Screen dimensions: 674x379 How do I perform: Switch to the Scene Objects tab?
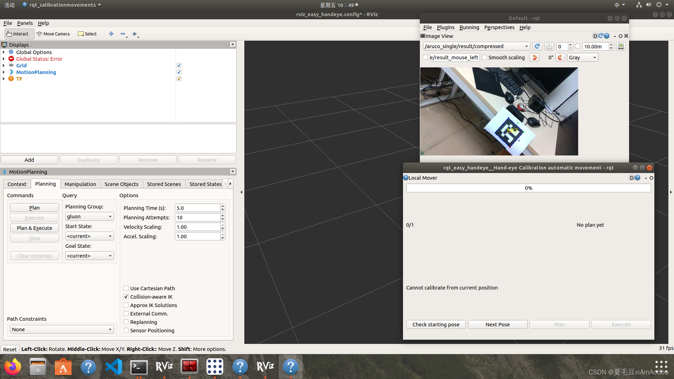[121, 184]
